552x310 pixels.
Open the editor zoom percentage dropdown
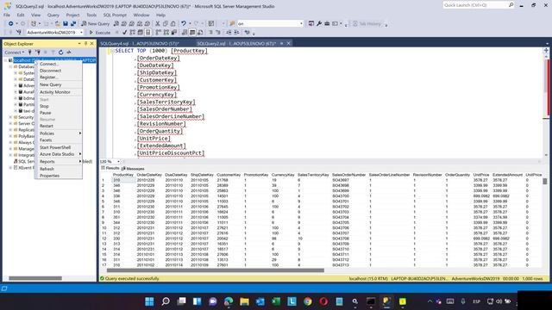(118, 162)
